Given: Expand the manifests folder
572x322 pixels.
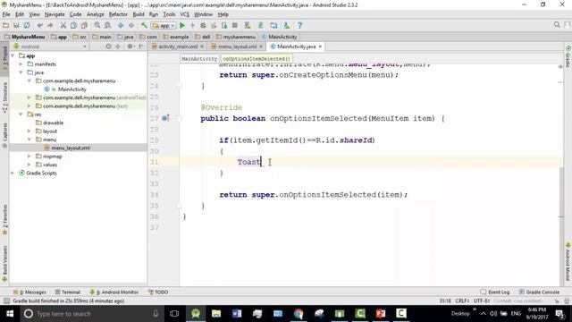Looking at the screenshot, I should coord(21,64).
